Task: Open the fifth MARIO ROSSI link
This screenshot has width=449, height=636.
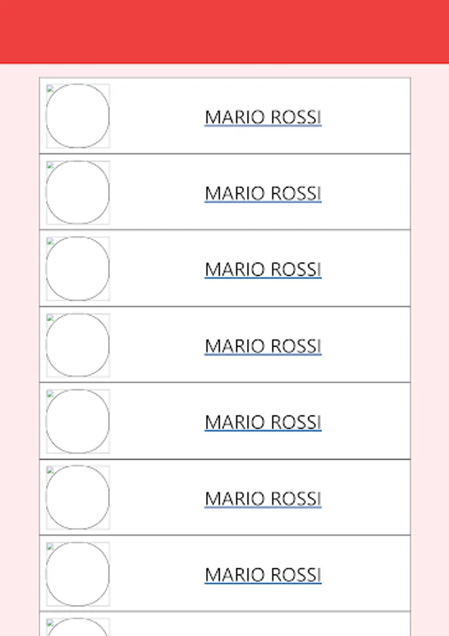Action: (263, 422)
